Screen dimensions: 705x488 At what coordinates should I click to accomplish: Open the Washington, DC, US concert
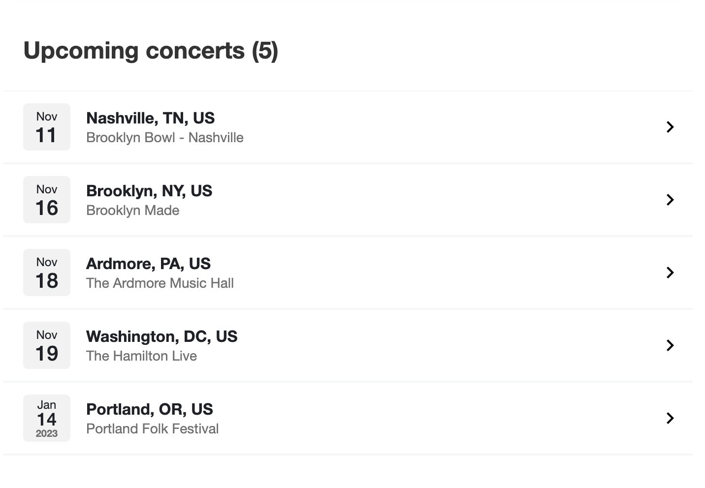coord(161,336)
